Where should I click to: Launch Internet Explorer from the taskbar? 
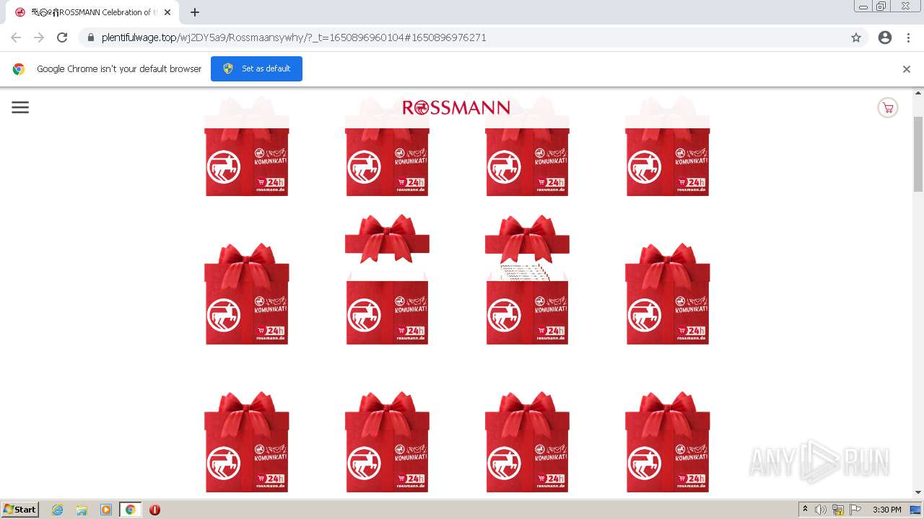(x=57, y=510)
